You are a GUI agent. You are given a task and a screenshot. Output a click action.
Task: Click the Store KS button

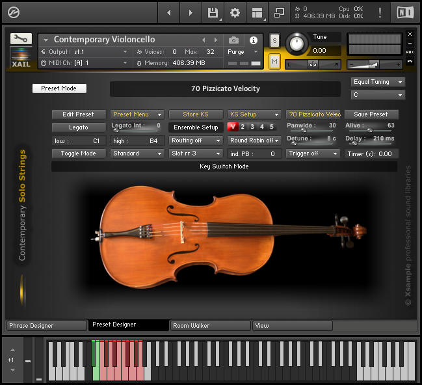pos(196,114)
